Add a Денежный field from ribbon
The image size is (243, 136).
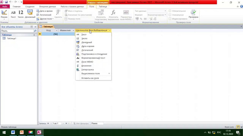click(30, 14)
